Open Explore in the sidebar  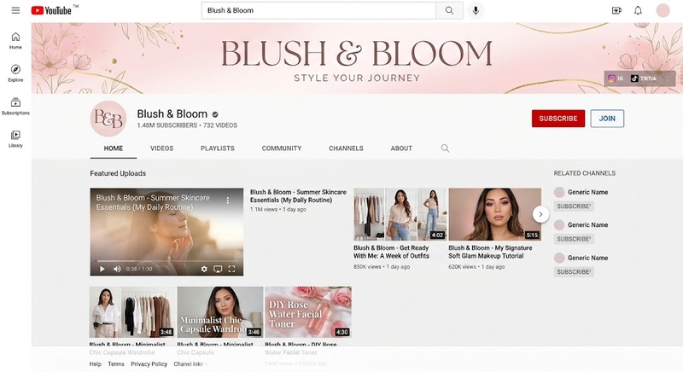click(x=15, y=73)
